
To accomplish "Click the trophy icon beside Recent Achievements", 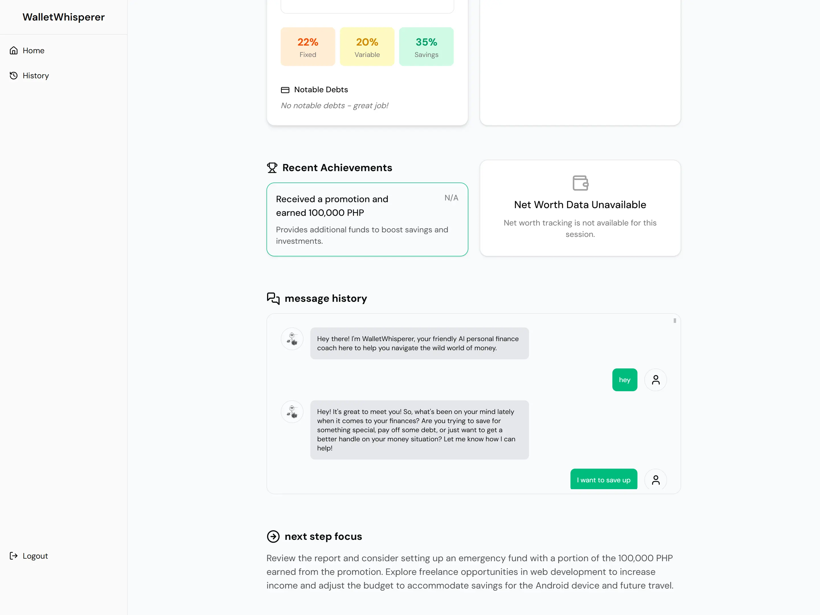I will (x=272, y=167).
